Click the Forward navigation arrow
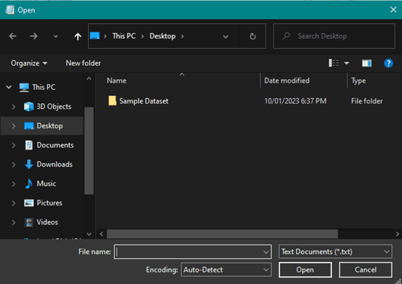This screenshot has width=402, height=284. [x=34, y=36]
